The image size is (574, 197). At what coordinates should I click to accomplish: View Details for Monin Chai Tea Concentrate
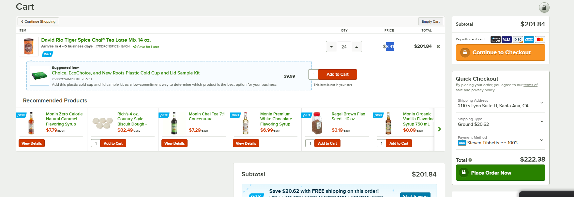[x=174, y=143]
